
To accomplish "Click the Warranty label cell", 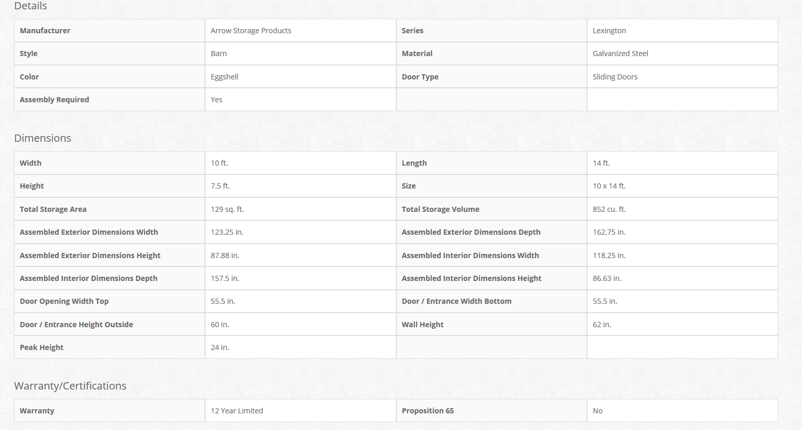I will pyautogui.click(x=110, y=411).
